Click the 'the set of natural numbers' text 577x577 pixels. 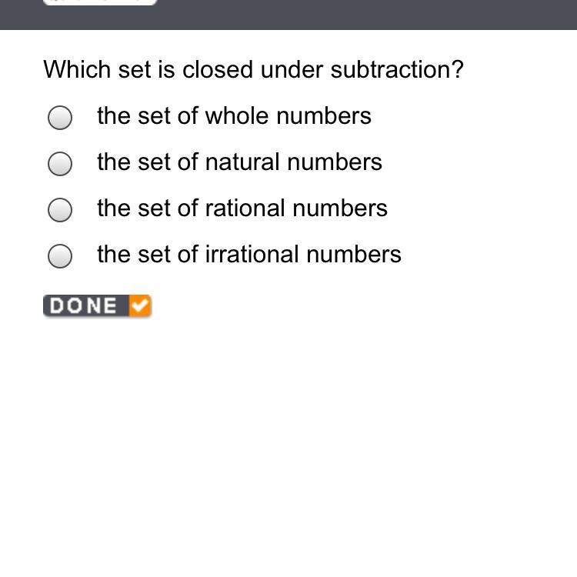(x=239, y=162)
